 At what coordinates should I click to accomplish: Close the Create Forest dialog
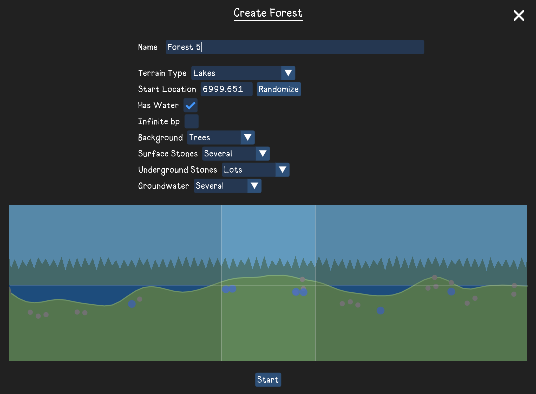(519, 16)
